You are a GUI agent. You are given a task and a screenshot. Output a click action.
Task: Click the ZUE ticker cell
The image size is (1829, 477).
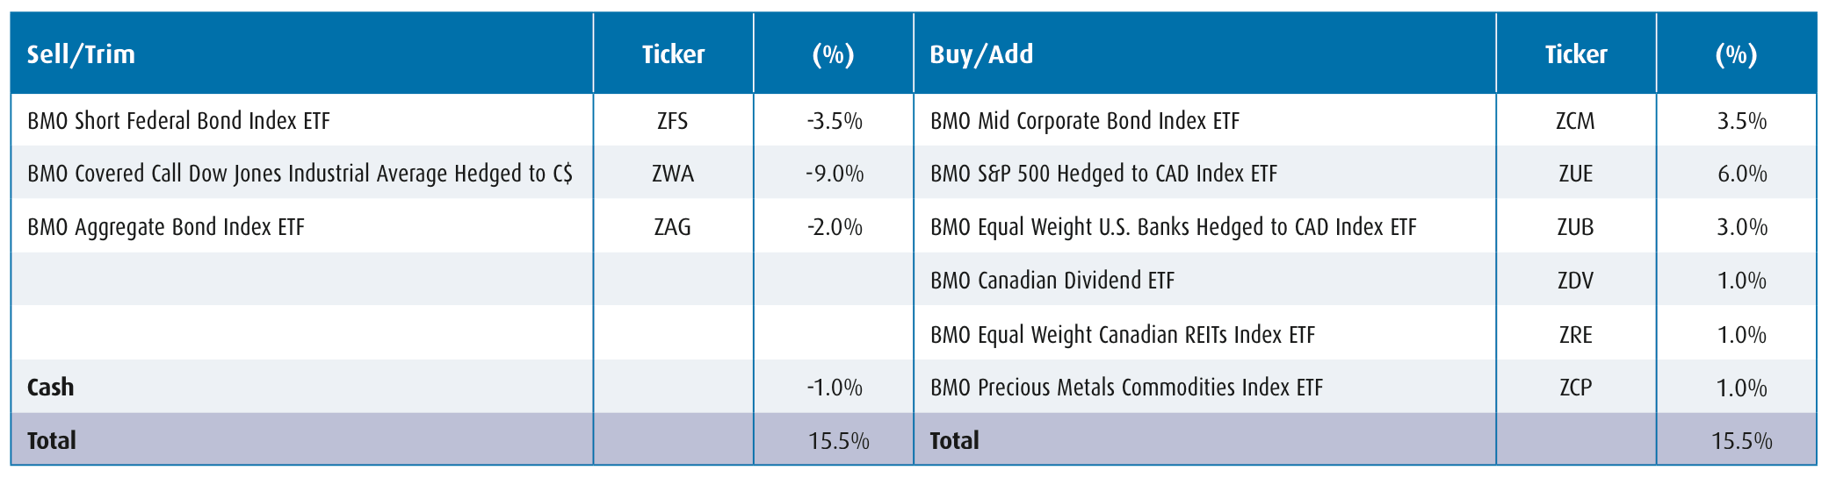[x=1575, y=174]
